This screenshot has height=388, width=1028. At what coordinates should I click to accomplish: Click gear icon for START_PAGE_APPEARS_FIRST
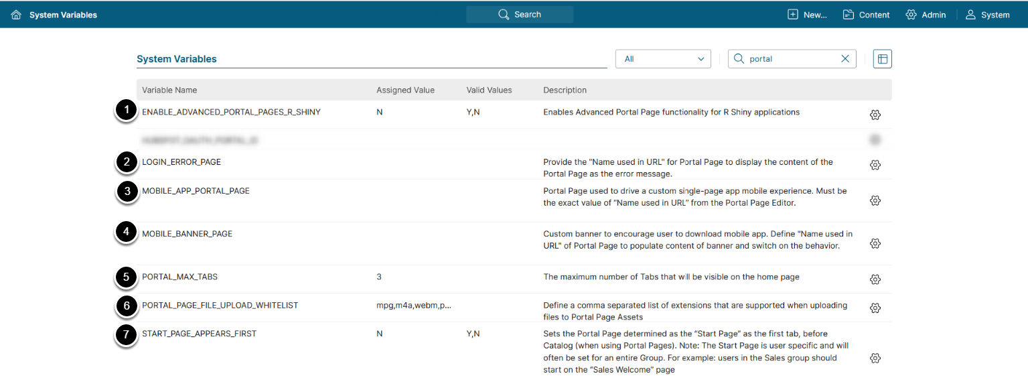pos(875,359)
